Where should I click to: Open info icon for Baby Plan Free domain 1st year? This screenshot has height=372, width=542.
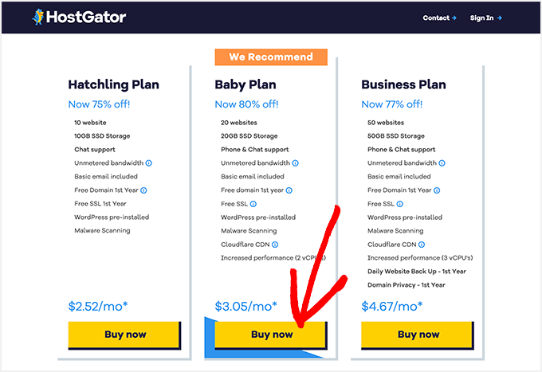pos(289,190)
